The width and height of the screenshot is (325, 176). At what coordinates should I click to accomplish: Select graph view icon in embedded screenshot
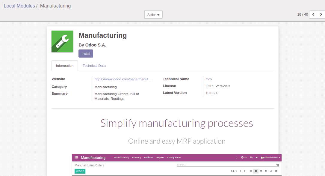coord(271,171)
